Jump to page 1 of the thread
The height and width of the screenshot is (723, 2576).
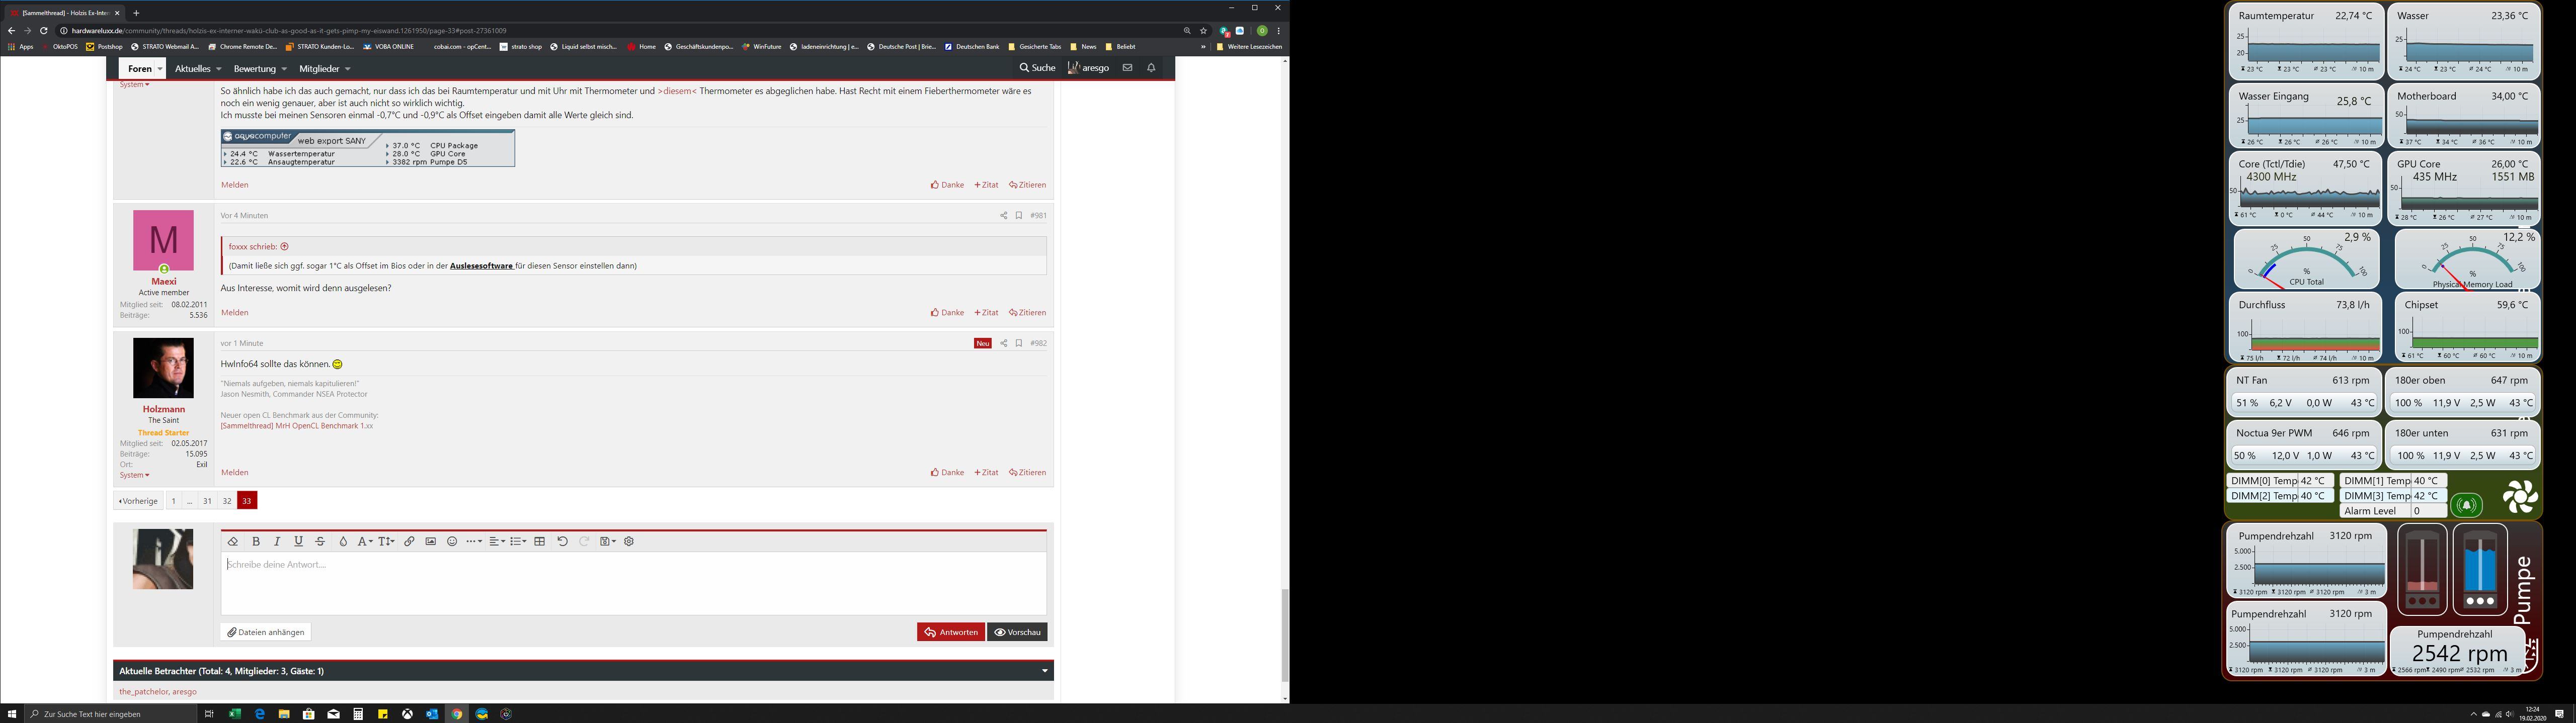pos(173,501)
